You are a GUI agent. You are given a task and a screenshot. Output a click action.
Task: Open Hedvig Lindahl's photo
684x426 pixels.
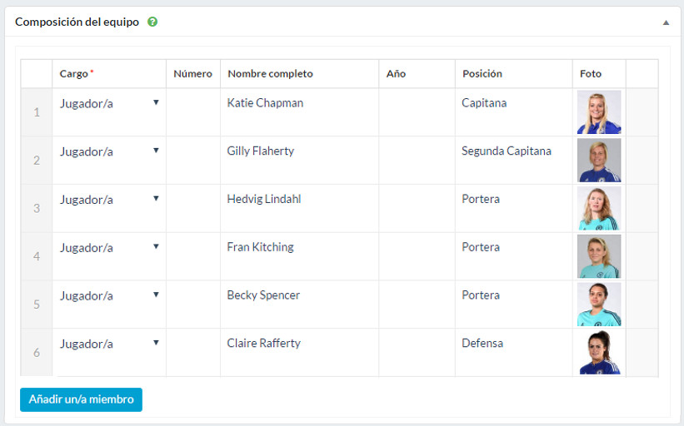point(598,208)
